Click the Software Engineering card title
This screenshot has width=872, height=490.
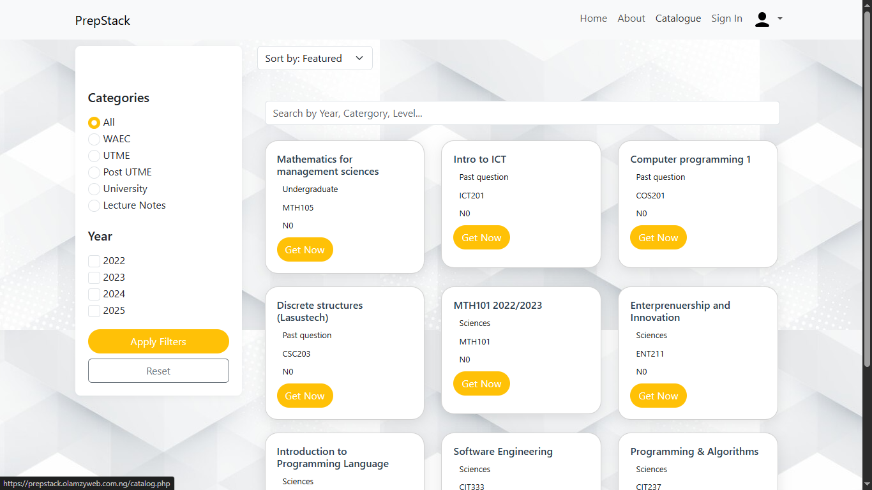click(x=503, y=452)
